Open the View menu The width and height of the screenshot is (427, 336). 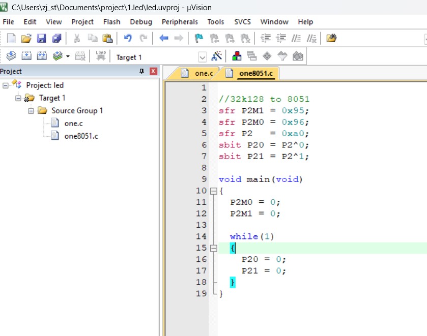[x=53, y=22]
